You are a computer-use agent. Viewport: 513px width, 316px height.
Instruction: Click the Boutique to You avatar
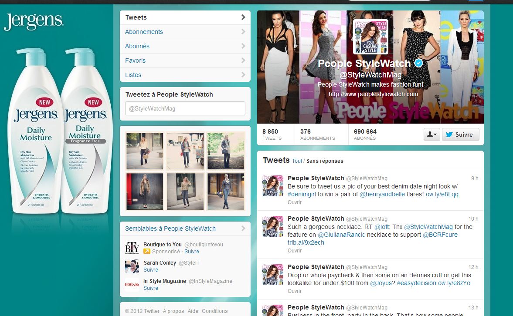point(132,248)
